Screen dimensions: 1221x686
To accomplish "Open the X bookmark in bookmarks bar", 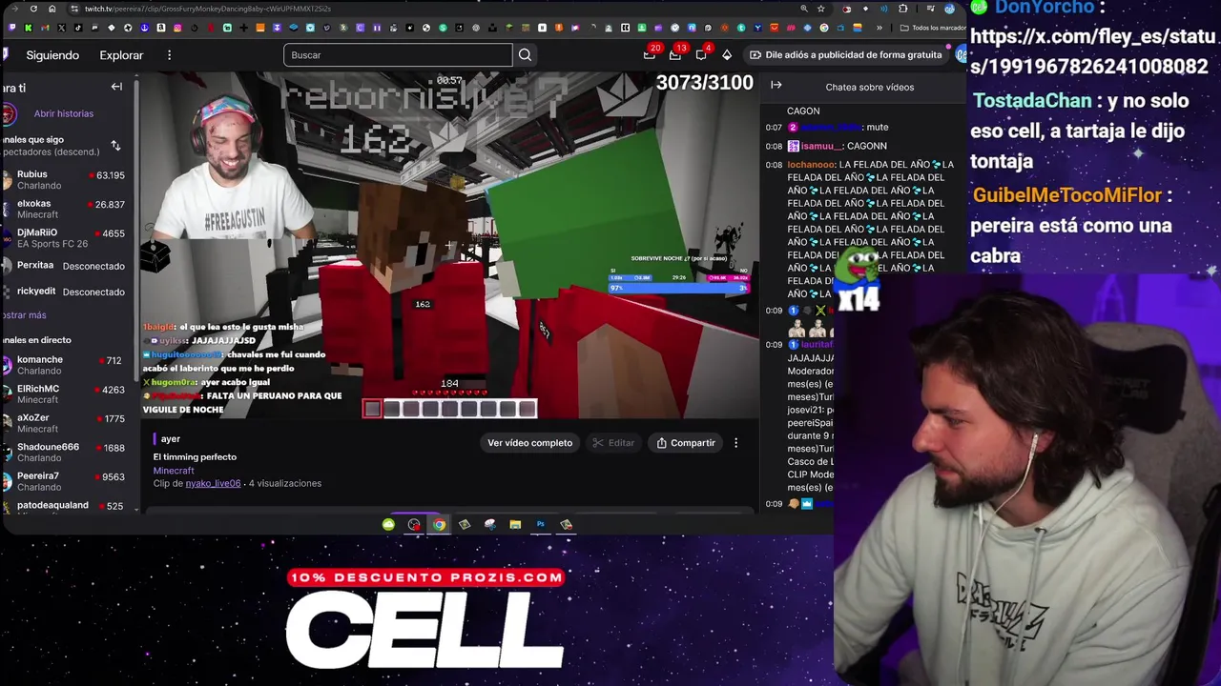I will (62, 28).
